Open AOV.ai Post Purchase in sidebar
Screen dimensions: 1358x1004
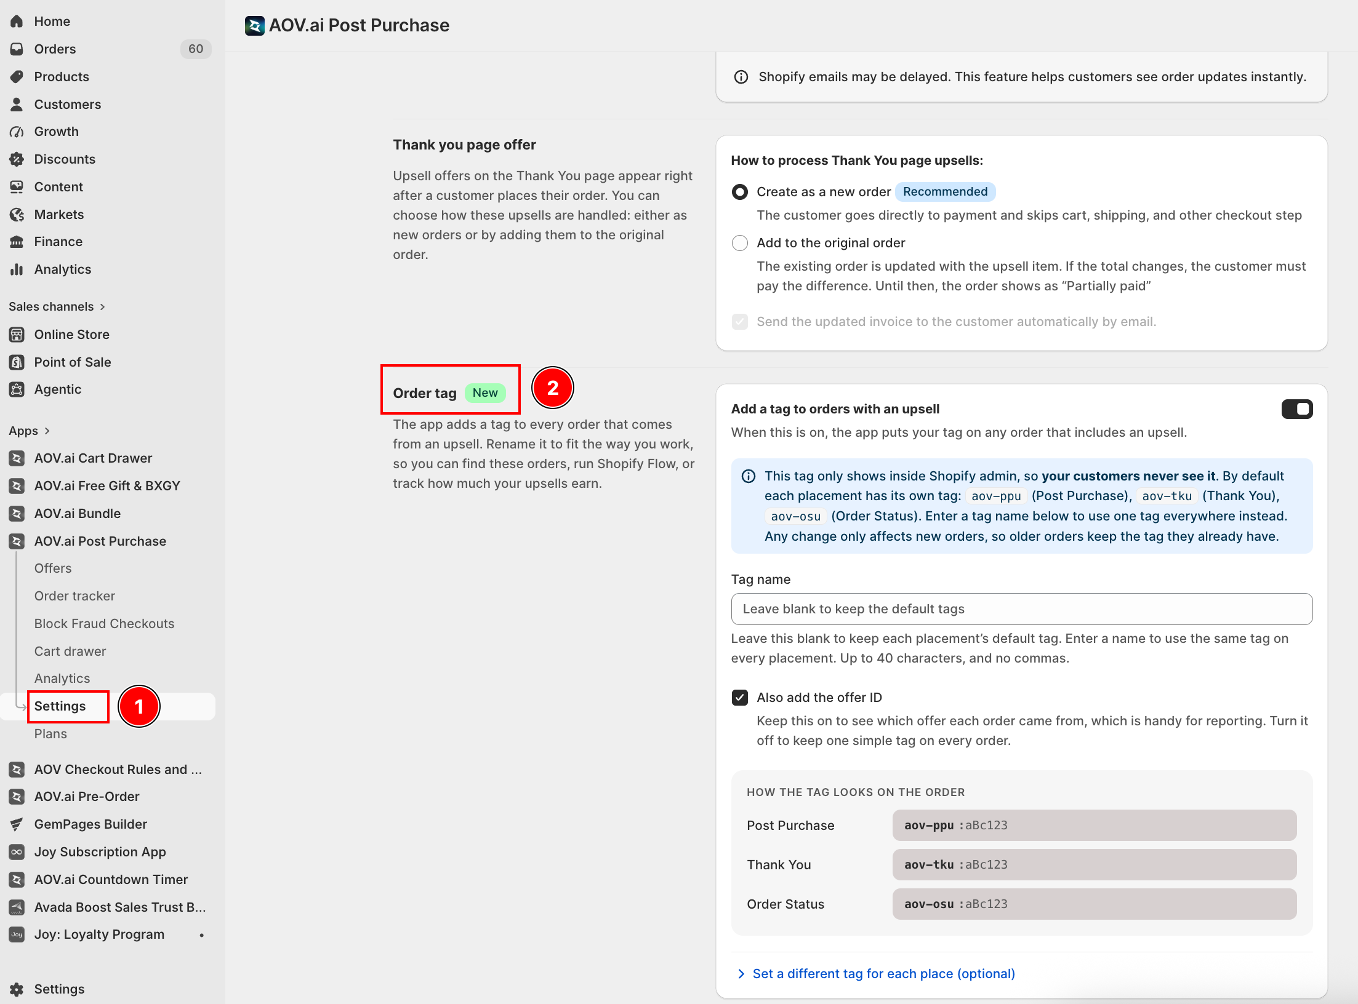click(x=100, y=541)
